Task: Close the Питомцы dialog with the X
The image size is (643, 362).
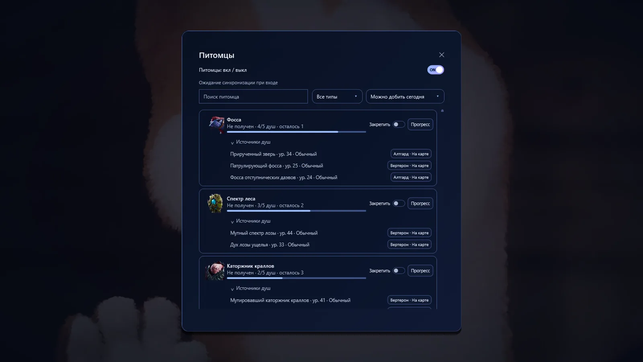Action: tap(442, 55)
